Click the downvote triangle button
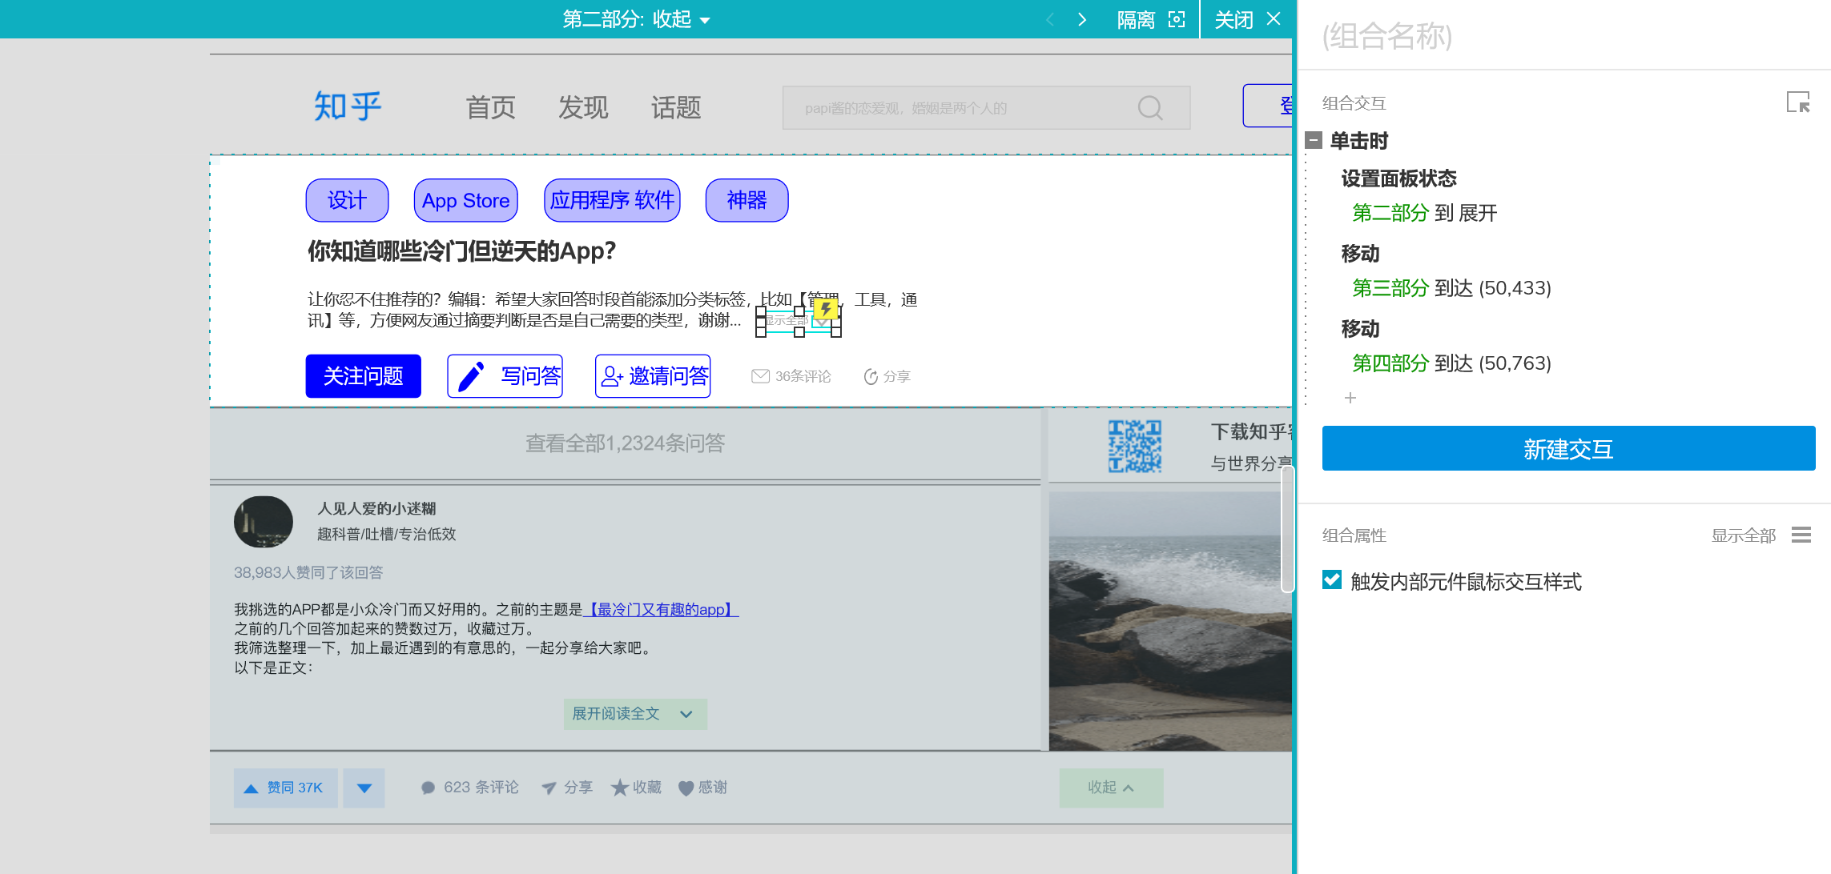Screen dimensions: 1831x874 [x=364, y=788]
